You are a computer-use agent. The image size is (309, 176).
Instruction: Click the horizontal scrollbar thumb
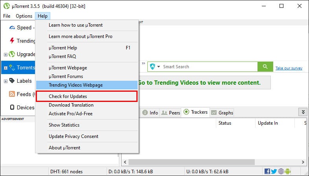point(191,162)
